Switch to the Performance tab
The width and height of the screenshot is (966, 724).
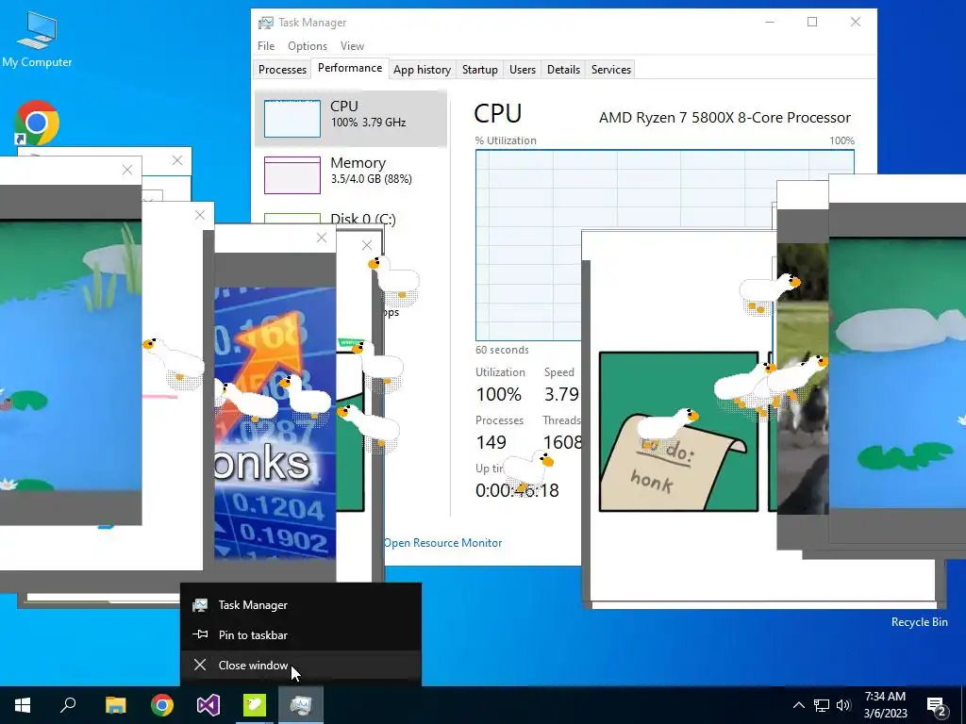(x=350, y=68)
